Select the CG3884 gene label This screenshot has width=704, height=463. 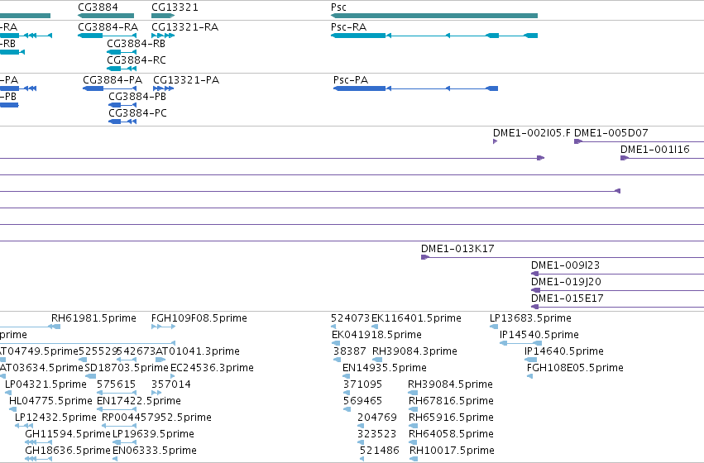[x=98, y=7]
